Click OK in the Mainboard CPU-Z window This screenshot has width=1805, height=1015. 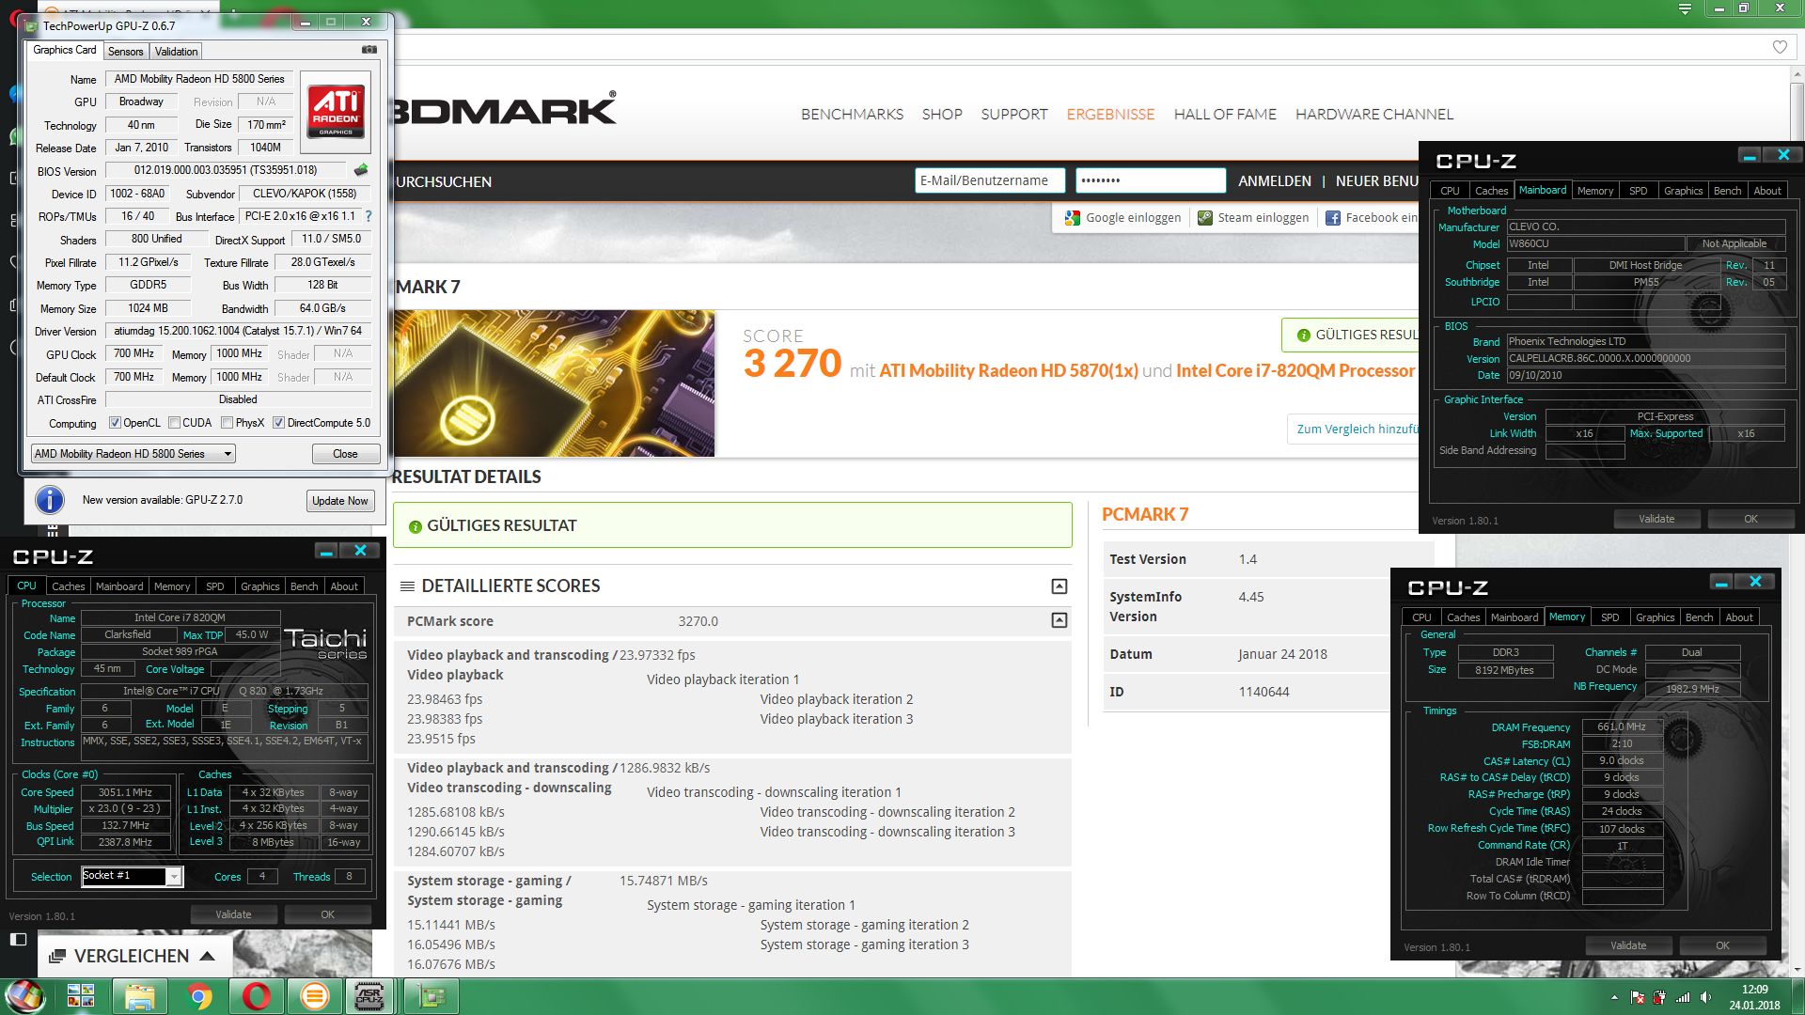(1750, 519)
